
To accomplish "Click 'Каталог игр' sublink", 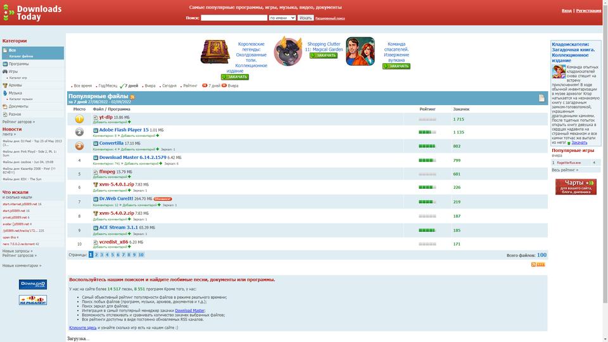I will [x=18, y=78].
